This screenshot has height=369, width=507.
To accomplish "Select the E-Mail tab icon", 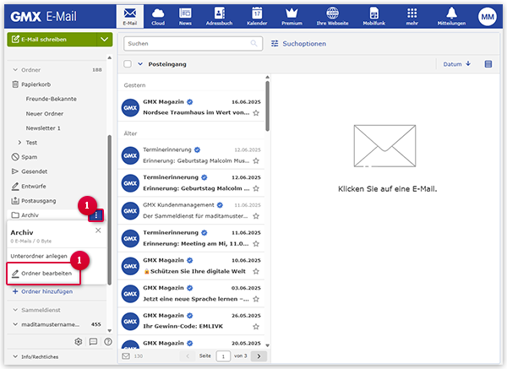I will [x=130, y=17].
